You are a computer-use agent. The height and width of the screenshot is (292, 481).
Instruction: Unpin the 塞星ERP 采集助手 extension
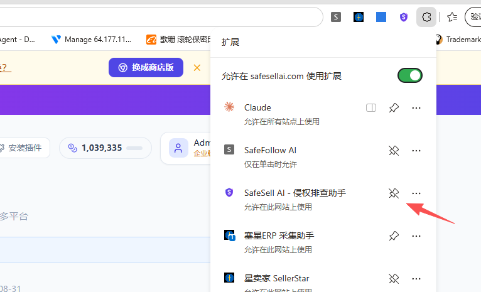pyautogui.click(x=394, y=236)
